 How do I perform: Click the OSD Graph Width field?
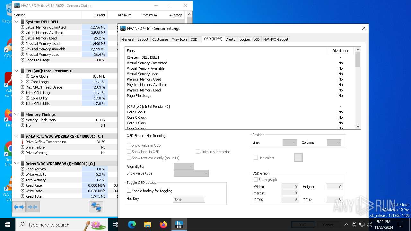click(x=290, y=187)
